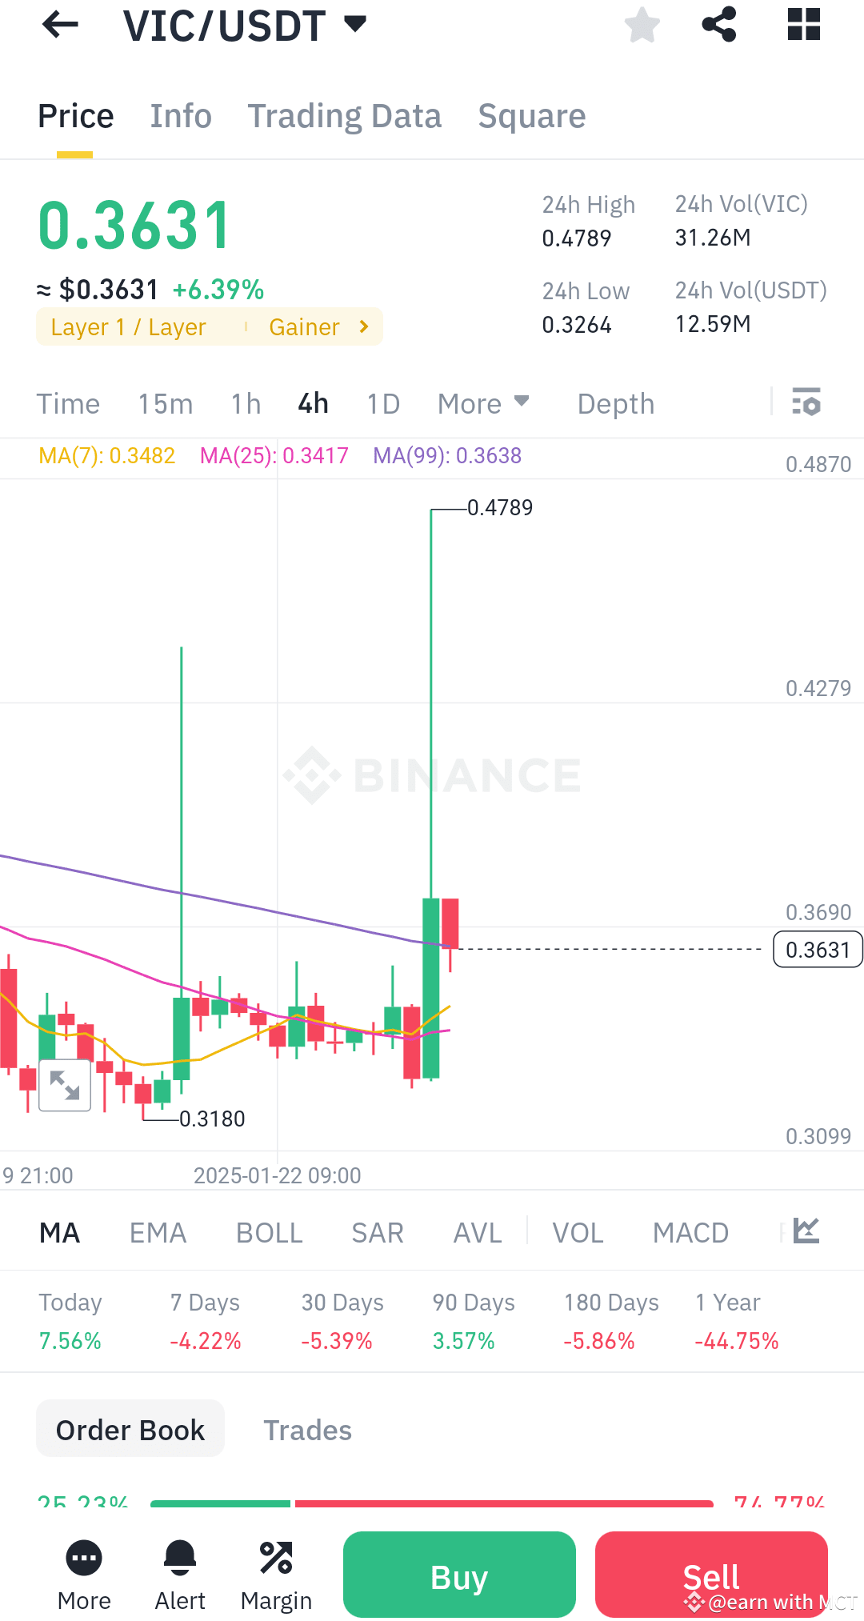Screen dimensions: 864x1621
Task: Switch to the Trading Data tab
Action: tap(345, 116)
